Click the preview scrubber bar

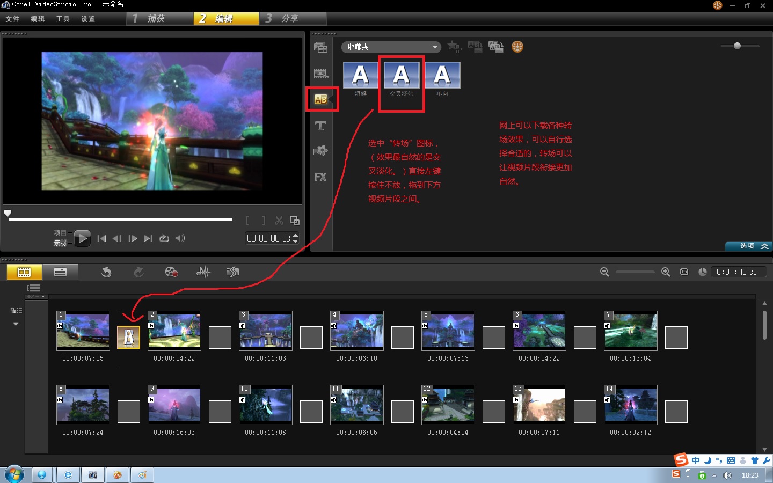tap(120, 219)
